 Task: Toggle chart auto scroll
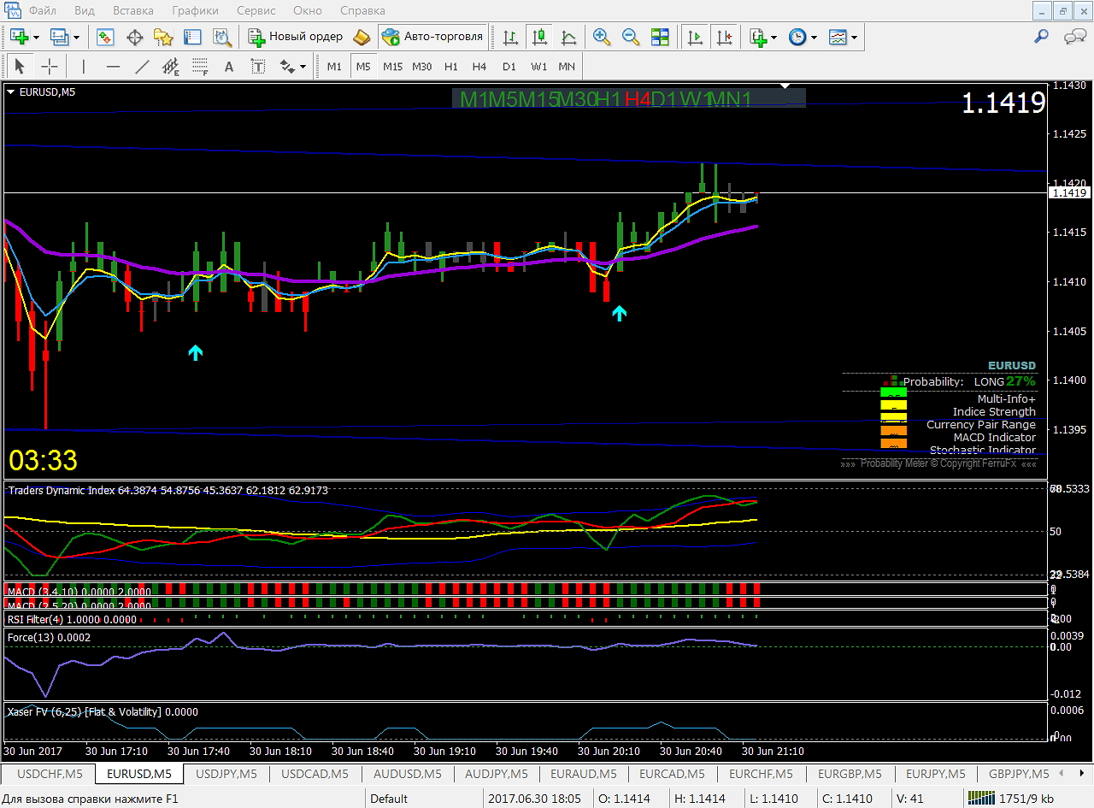pyautogui.click(x=695, y=37)
